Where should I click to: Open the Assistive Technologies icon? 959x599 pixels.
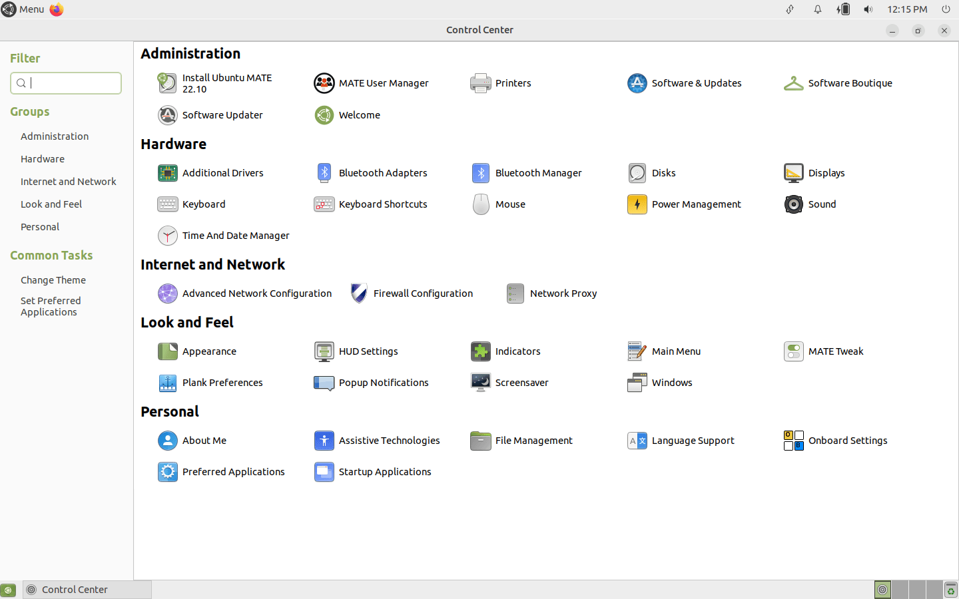[x=324, y=441]
